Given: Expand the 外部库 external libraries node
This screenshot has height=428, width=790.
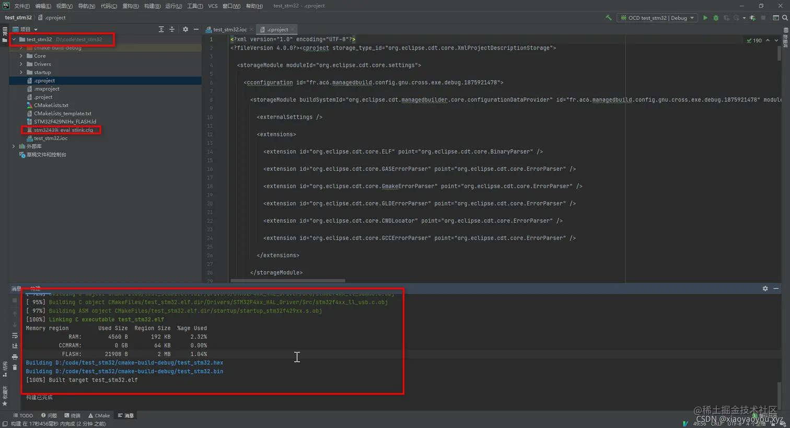Looking at the screenshot, I should coord(14,146).
